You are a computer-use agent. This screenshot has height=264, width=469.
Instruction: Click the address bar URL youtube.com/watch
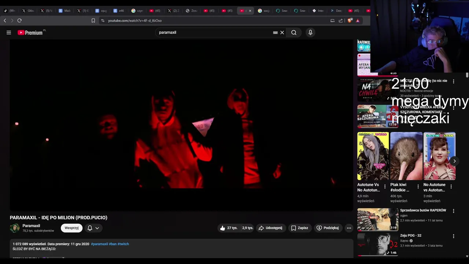(135, 21)
